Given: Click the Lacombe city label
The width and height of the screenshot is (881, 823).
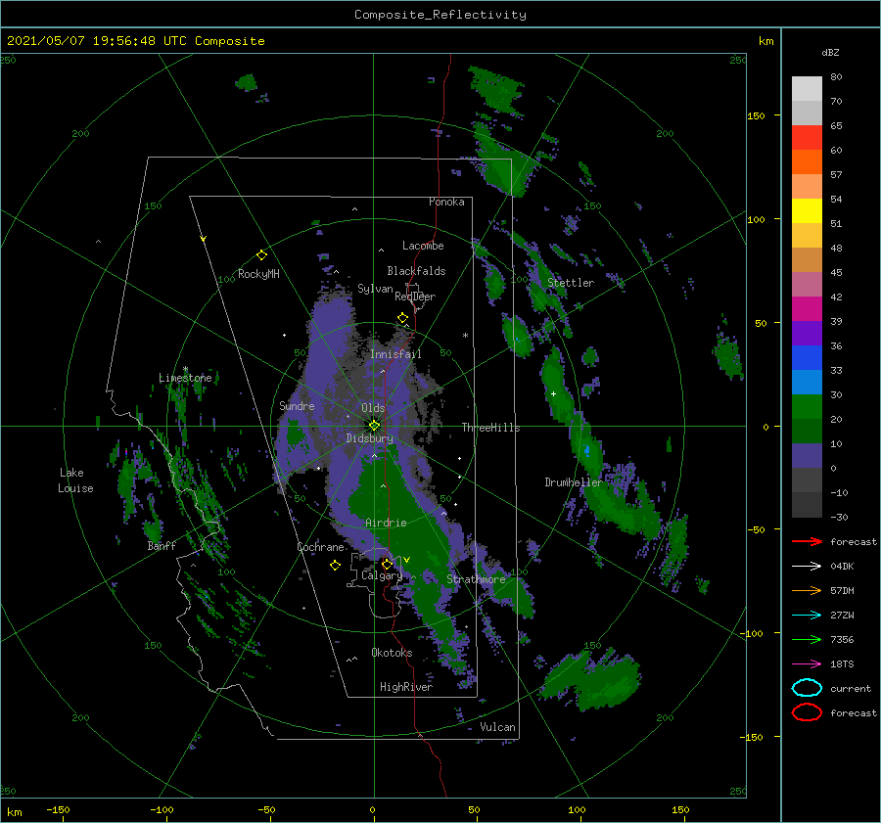Looking at the screenshot, I should pyautogui.click(x=423, y=246).
